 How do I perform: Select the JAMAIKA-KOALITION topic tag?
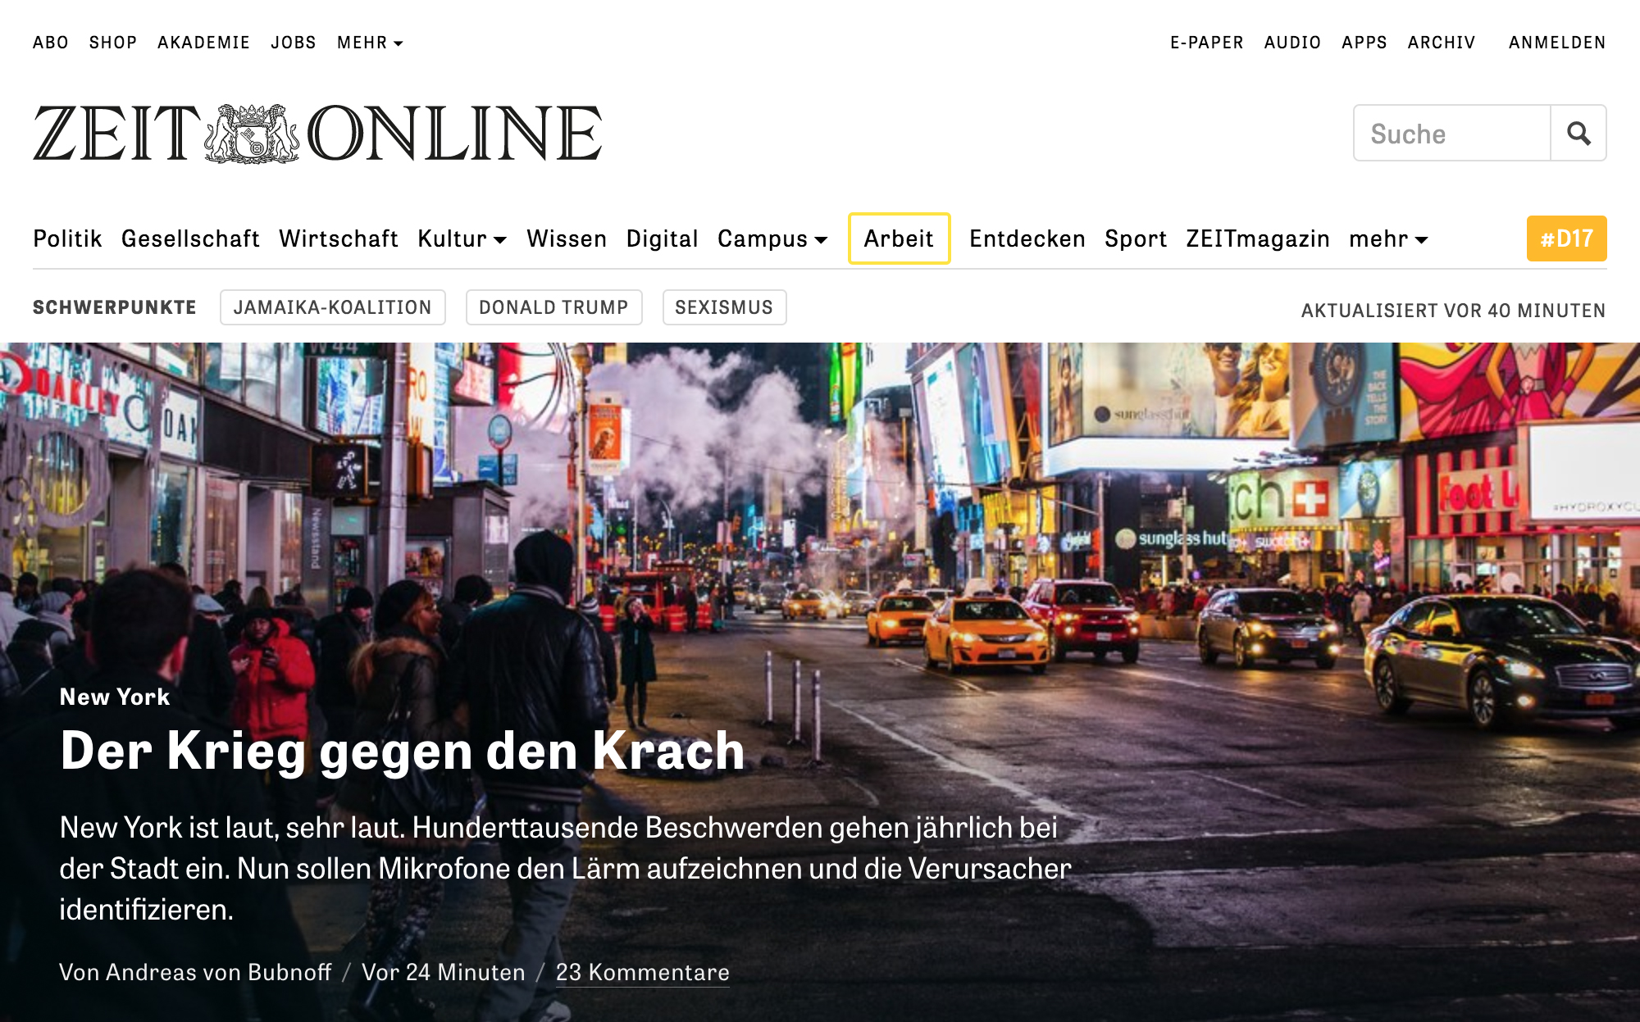[332, 307]
